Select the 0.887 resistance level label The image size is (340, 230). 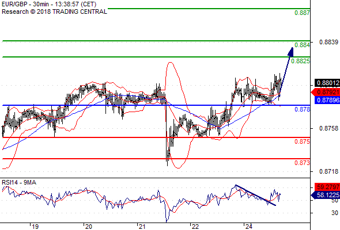(x=302, y=13)
